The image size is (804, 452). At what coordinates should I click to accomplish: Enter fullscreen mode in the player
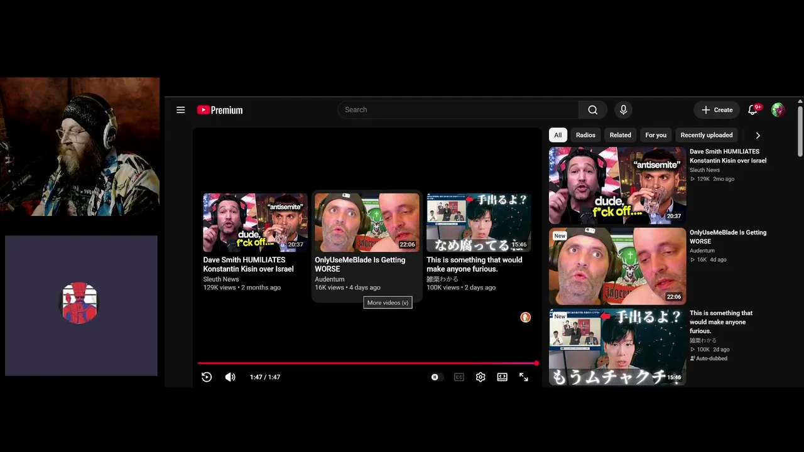point(524,377)
